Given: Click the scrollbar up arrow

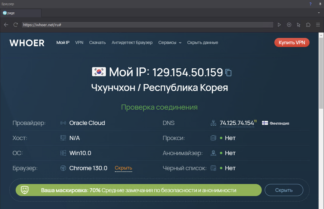Looking at the screenshot, I should pyautogui.click(x=321, y=35).
